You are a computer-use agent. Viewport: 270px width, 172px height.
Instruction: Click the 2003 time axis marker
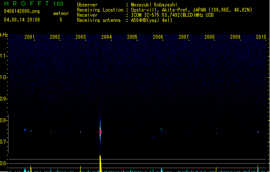point(81,37)
